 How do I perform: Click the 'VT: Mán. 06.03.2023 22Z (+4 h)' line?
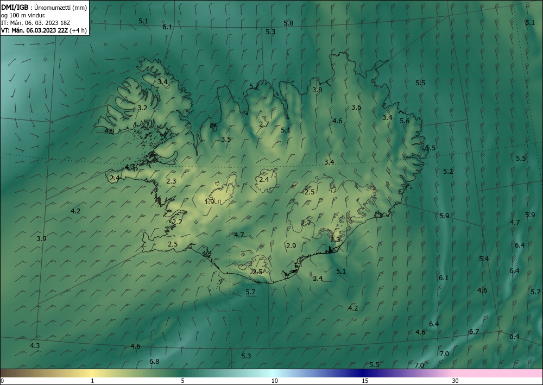pyautogui.click(x=44, y=30)
